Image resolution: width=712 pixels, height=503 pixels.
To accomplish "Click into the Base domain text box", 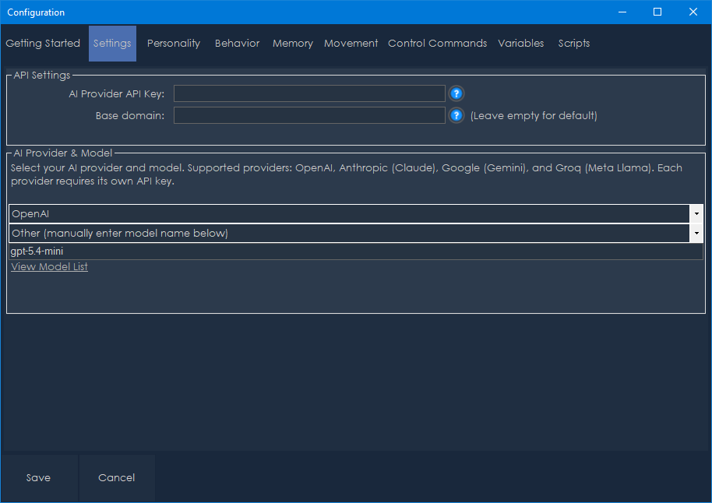I will [309, 115].
